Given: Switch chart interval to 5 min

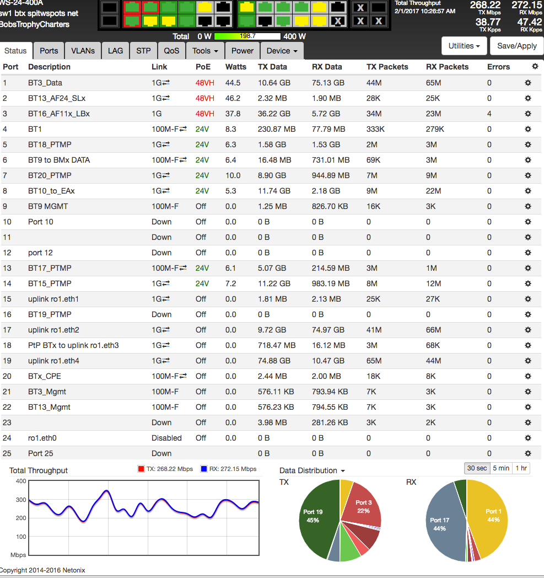Looking at the screenshot, I should [501, 468].
